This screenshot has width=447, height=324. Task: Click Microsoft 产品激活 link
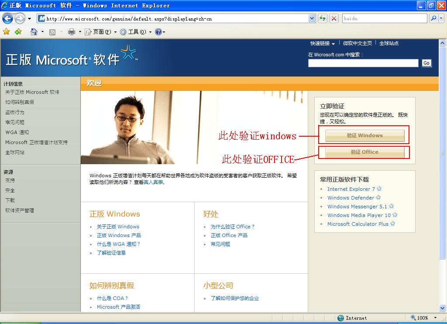coord(118,307)
